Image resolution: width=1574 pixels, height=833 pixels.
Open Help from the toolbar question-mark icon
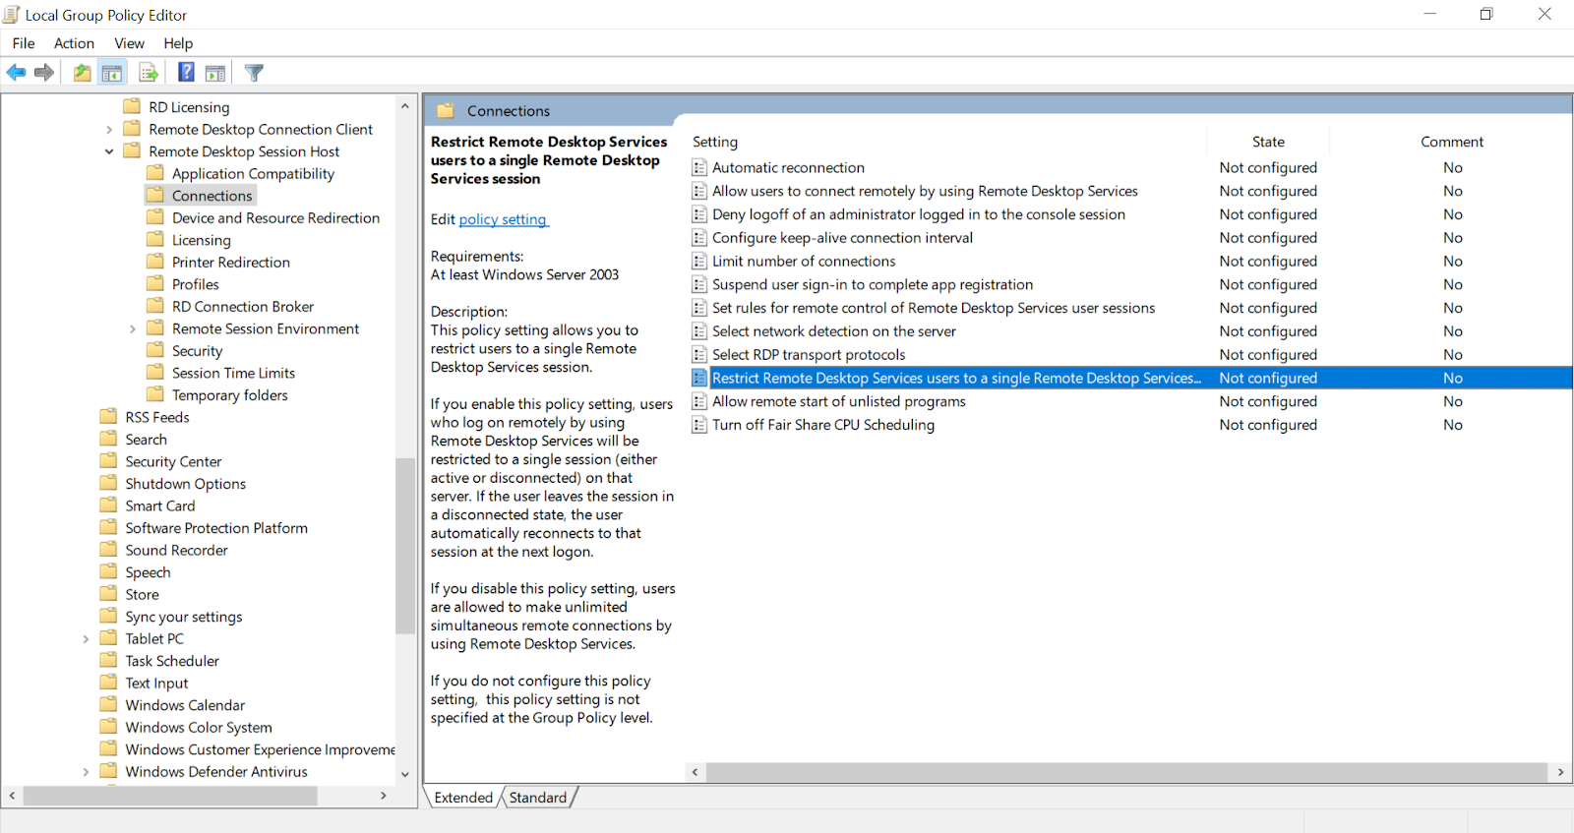pos(186,73)
